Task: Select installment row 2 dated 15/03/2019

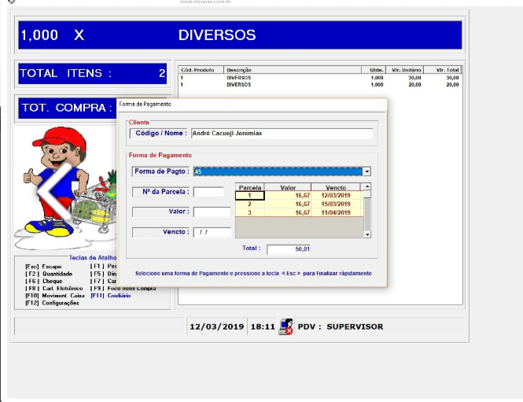Action: (299, 204)
